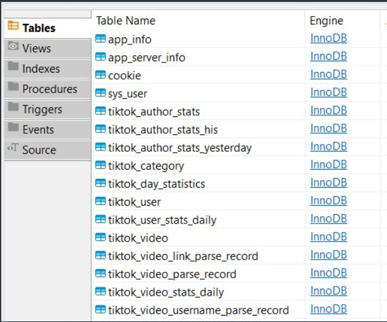The height and width of the screenshot is (322, 387).
Task: Click the table icon beside tiktok_video_link_parse_record
Action: [100, 255]
